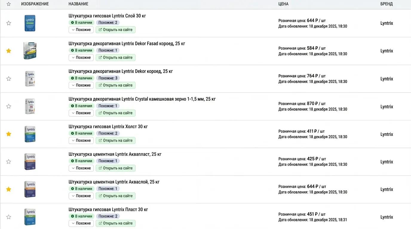Star the Lyntrix Слой 30 кг plaster
The height and width of the screenshot is (229, 411).
tap(9, 23)
